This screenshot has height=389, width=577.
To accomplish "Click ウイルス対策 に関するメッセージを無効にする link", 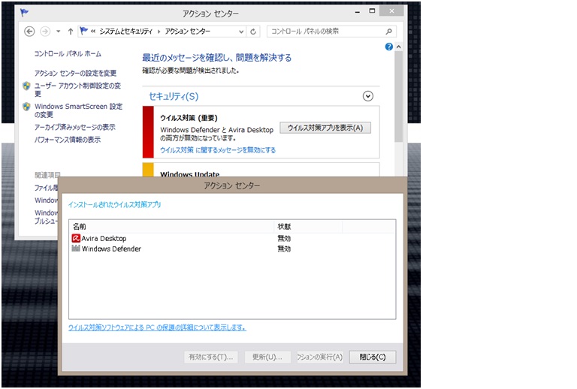I will pos(218,150).
